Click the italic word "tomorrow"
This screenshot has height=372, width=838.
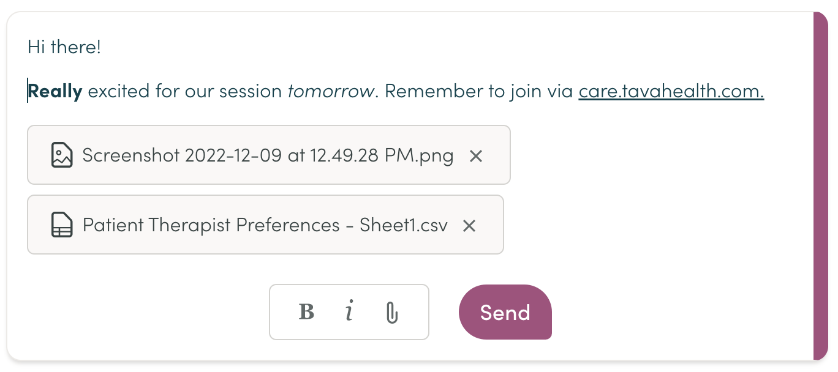331,92
